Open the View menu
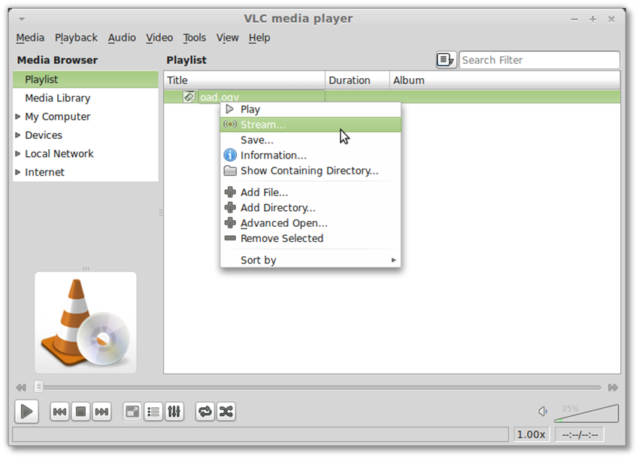Viewport: 639px width, 459px height. [227, 38]
